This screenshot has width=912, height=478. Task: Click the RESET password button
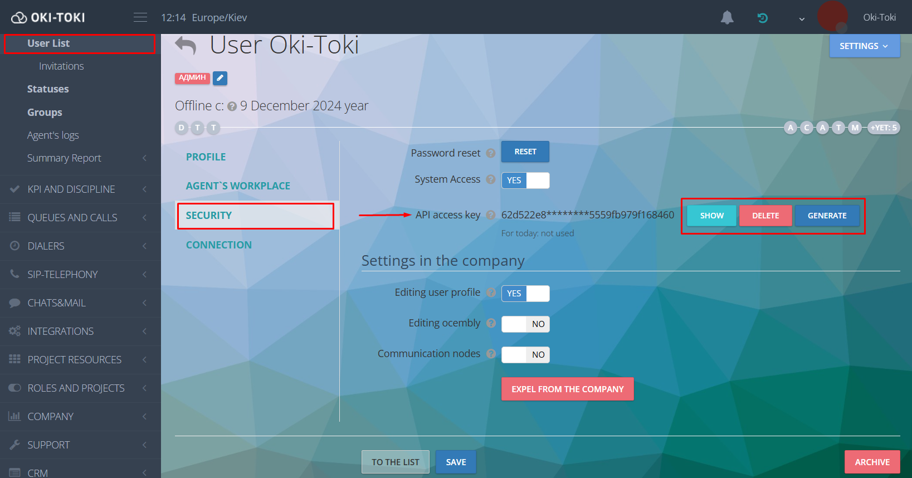pos(525,152)
